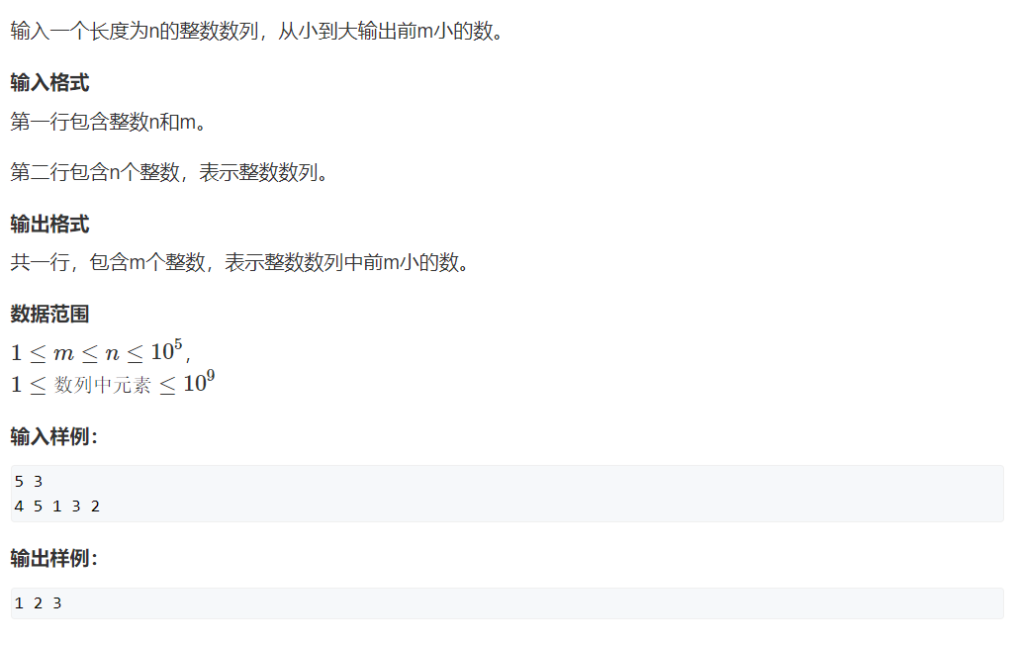Click the variable m in the range formula

coord(63,354)
